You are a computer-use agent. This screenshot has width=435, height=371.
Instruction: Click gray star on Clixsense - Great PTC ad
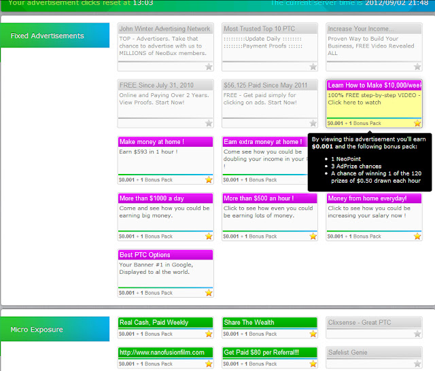point(417,334)
